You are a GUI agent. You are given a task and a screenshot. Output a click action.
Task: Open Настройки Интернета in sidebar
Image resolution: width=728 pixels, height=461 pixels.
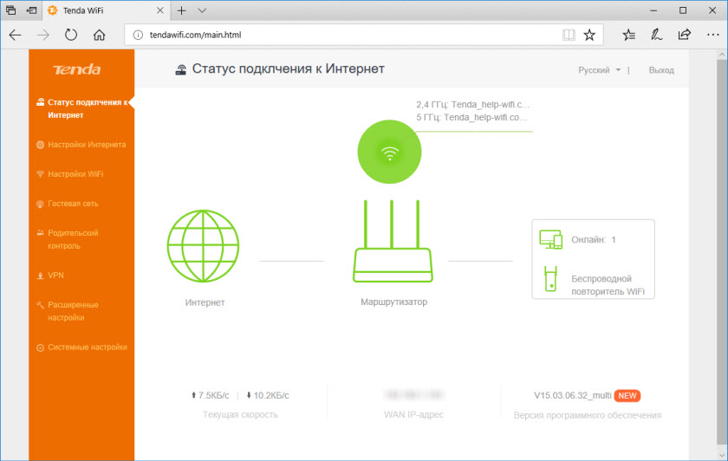[86, 145]
